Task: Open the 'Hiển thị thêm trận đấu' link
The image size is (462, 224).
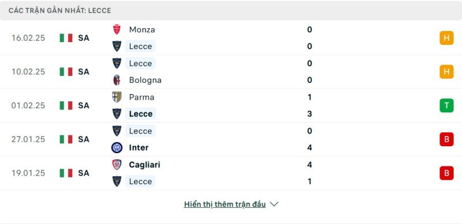Action: pos(225,204)
